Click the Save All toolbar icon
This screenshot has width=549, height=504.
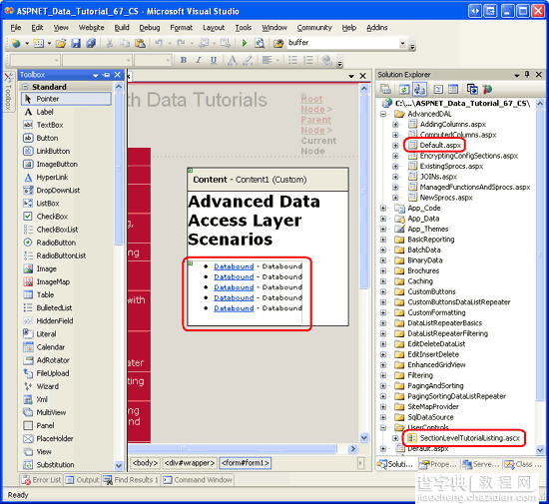tap(91, 43)
